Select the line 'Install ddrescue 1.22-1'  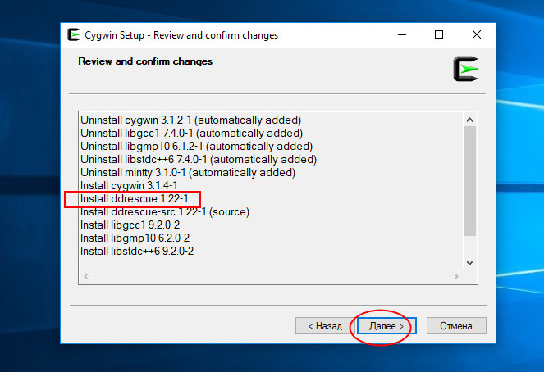[x=135, y=199]
